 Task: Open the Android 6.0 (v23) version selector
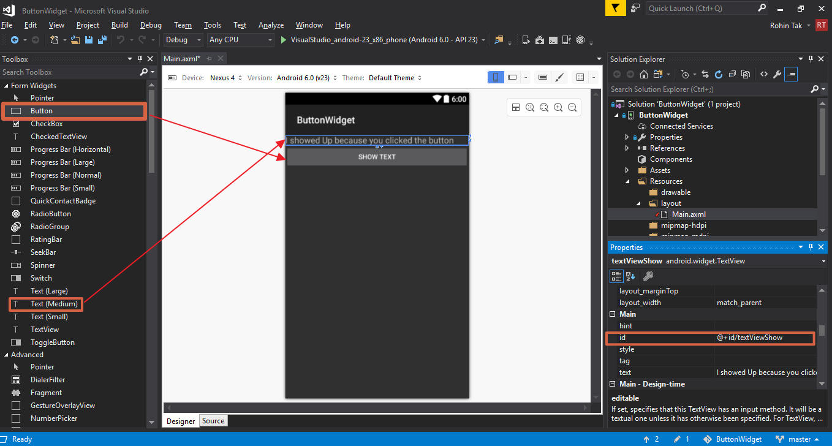coord(307,78)
